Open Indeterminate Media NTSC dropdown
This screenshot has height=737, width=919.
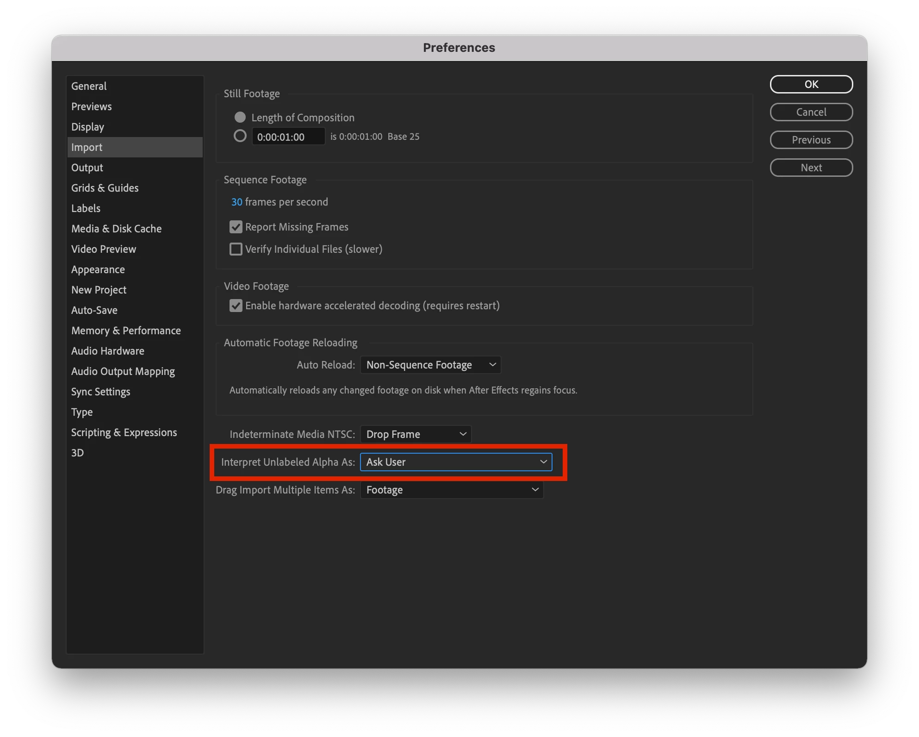click(x=416, y=434)
